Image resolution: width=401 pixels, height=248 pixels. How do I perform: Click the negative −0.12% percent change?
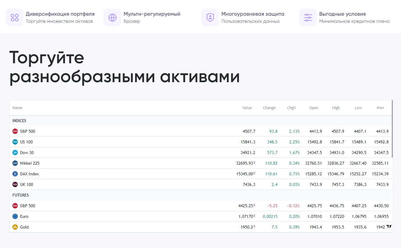pos(293,206)
